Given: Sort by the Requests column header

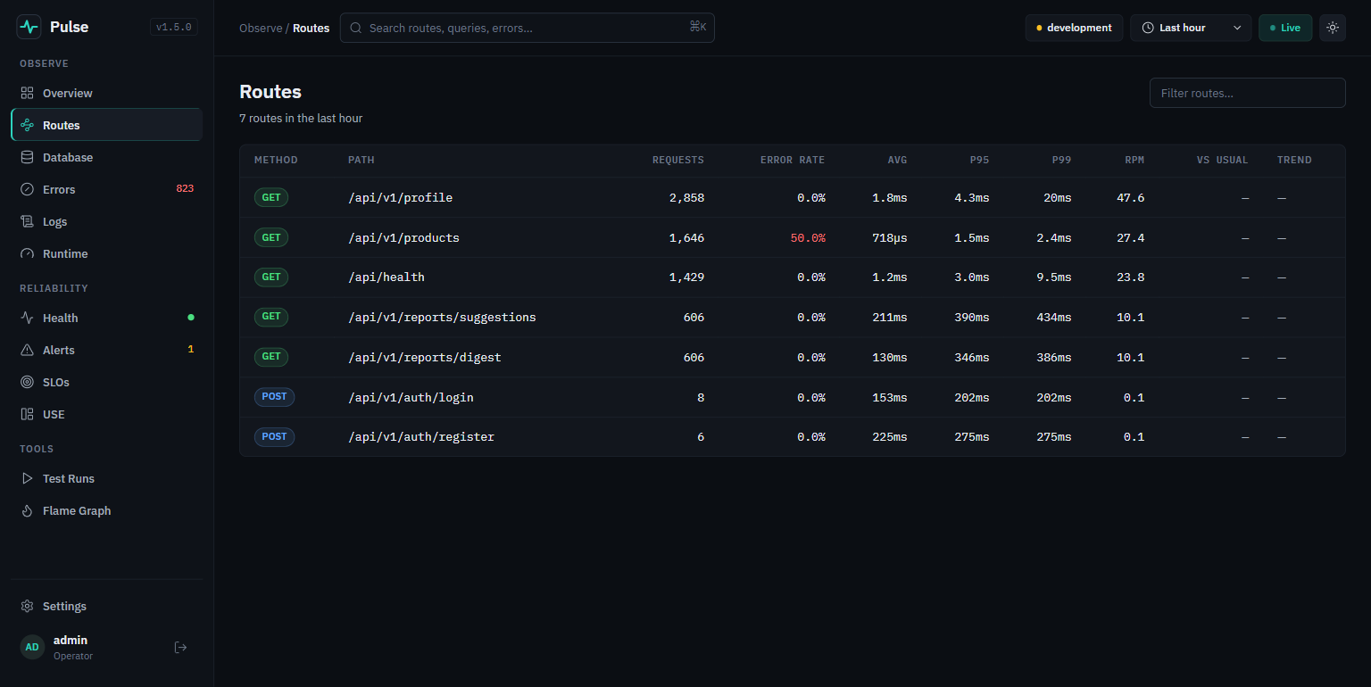Looking at the screenshot, I should coord(677,161).
